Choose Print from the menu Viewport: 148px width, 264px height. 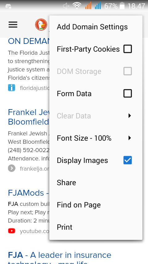(x=96, y=227)
